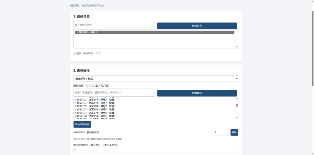Click the 已选择：游戏架设 (ID 1) text
The image size is (314, 155).
87,53
